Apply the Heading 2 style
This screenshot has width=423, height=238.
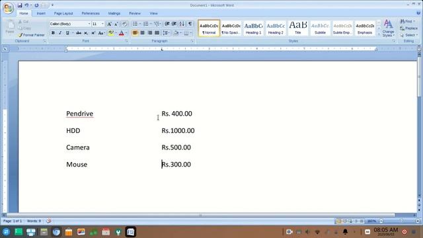pyautogui.click(x=276, y=28)
